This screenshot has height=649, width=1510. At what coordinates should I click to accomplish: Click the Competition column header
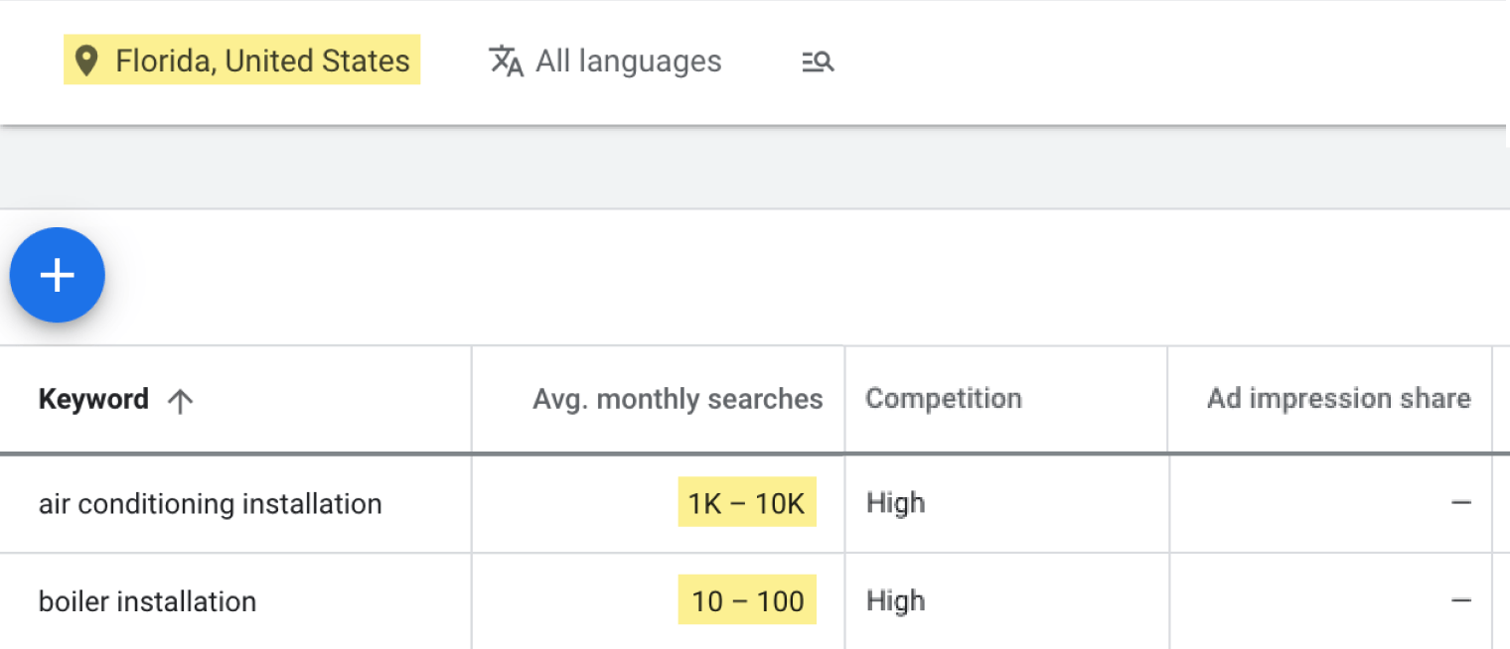point(944,398)
